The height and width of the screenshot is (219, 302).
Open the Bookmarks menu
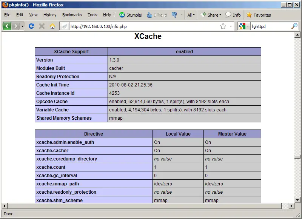pyautogui.click(x=72, y=15)
